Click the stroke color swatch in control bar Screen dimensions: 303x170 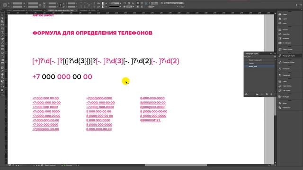(x=103, y=7)
